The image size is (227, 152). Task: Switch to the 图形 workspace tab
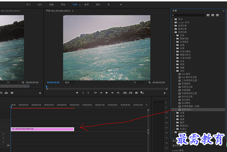click(98, 4)
